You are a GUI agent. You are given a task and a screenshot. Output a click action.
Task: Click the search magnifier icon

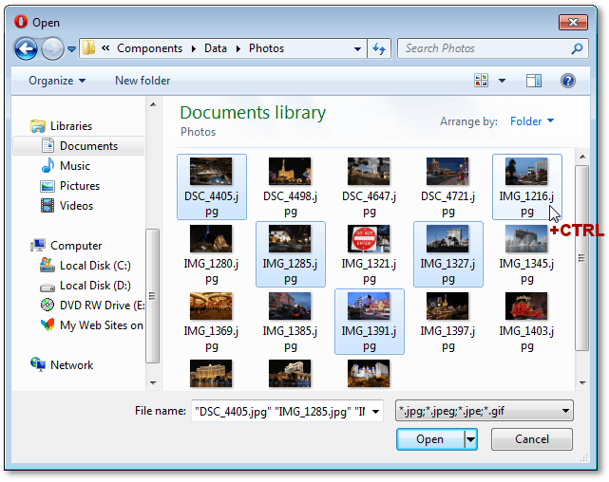pyautogui.click(x=578, y=48)
